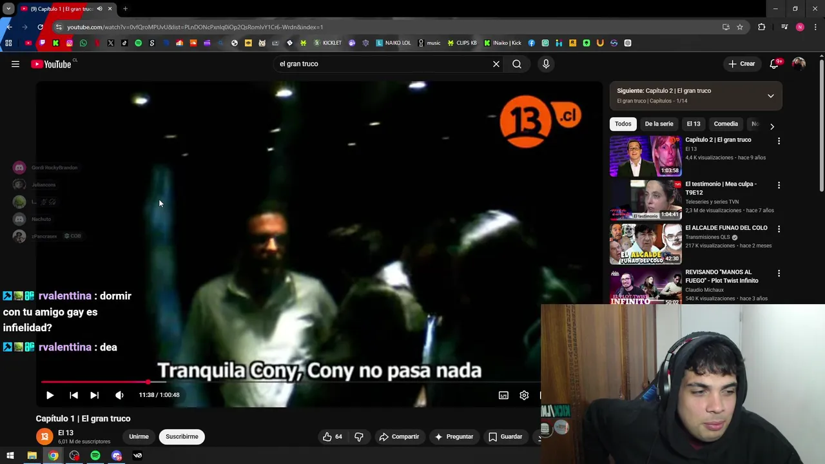This screenshot has height=464, width=825.
Task: Open File Explorer from the taskbar
Action: [x=32, y=456]
